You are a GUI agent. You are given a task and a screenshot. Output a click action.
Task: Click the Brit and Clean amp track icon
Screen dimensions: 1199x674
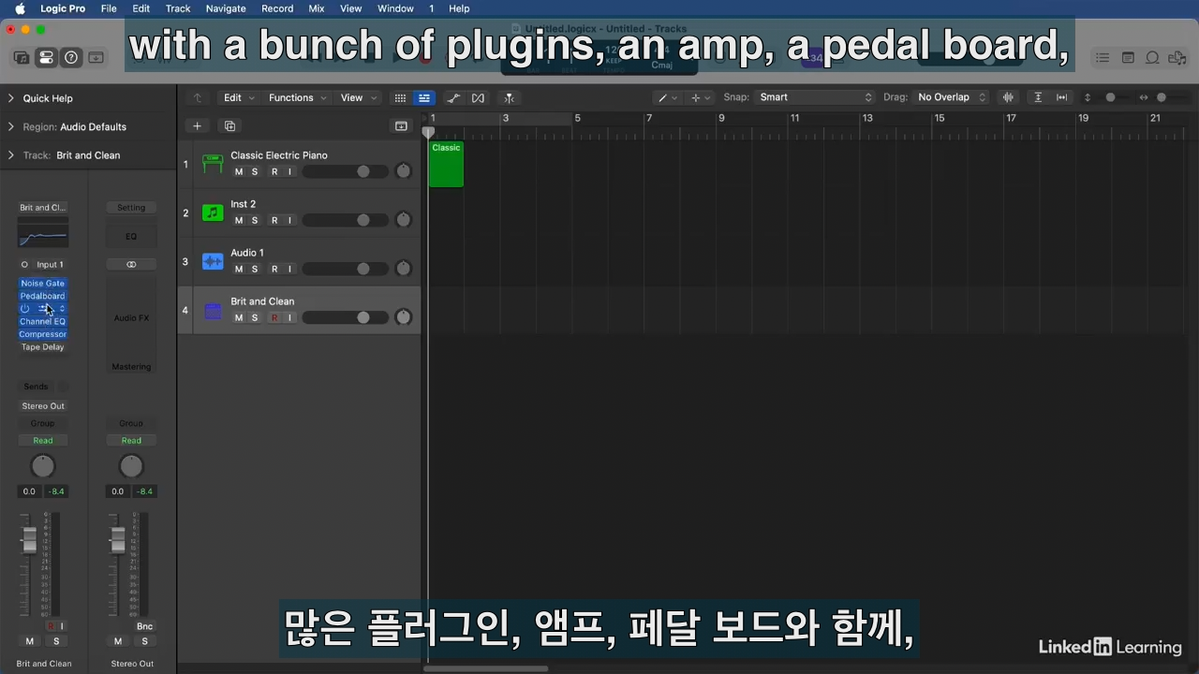click(x=213, y=311)
